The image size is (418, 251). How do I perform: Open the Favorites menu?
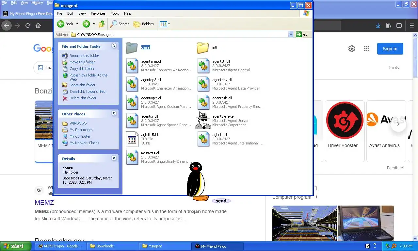click(98, 13)
